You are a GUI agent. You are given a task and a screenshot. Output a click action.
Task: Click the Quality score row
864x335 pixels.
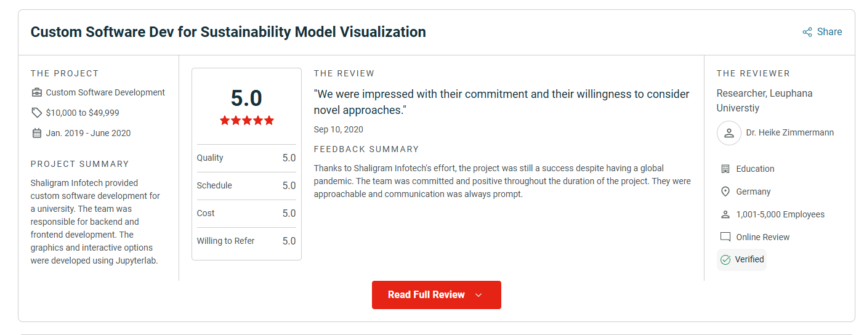pyautogui.click(x=246, y=158)
